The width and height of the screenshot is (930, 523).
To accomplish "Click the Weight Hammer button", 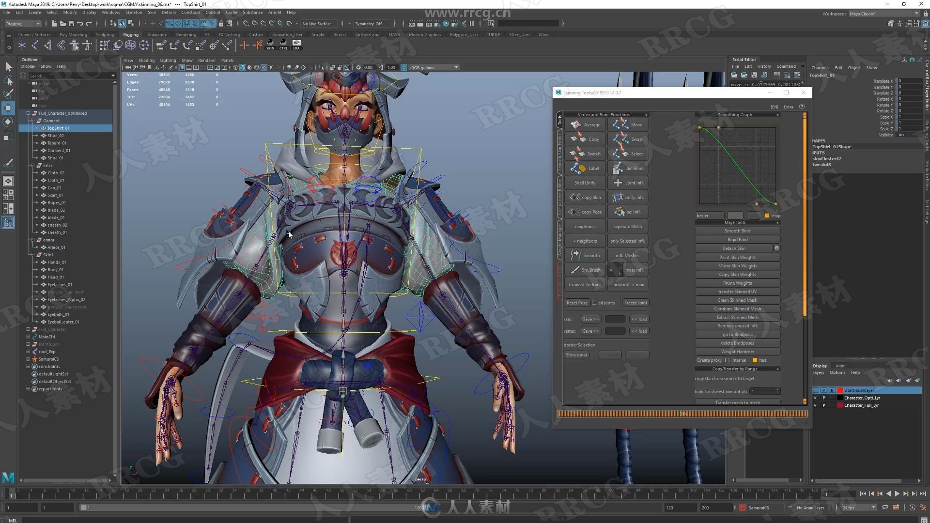I will pos(737,352).
